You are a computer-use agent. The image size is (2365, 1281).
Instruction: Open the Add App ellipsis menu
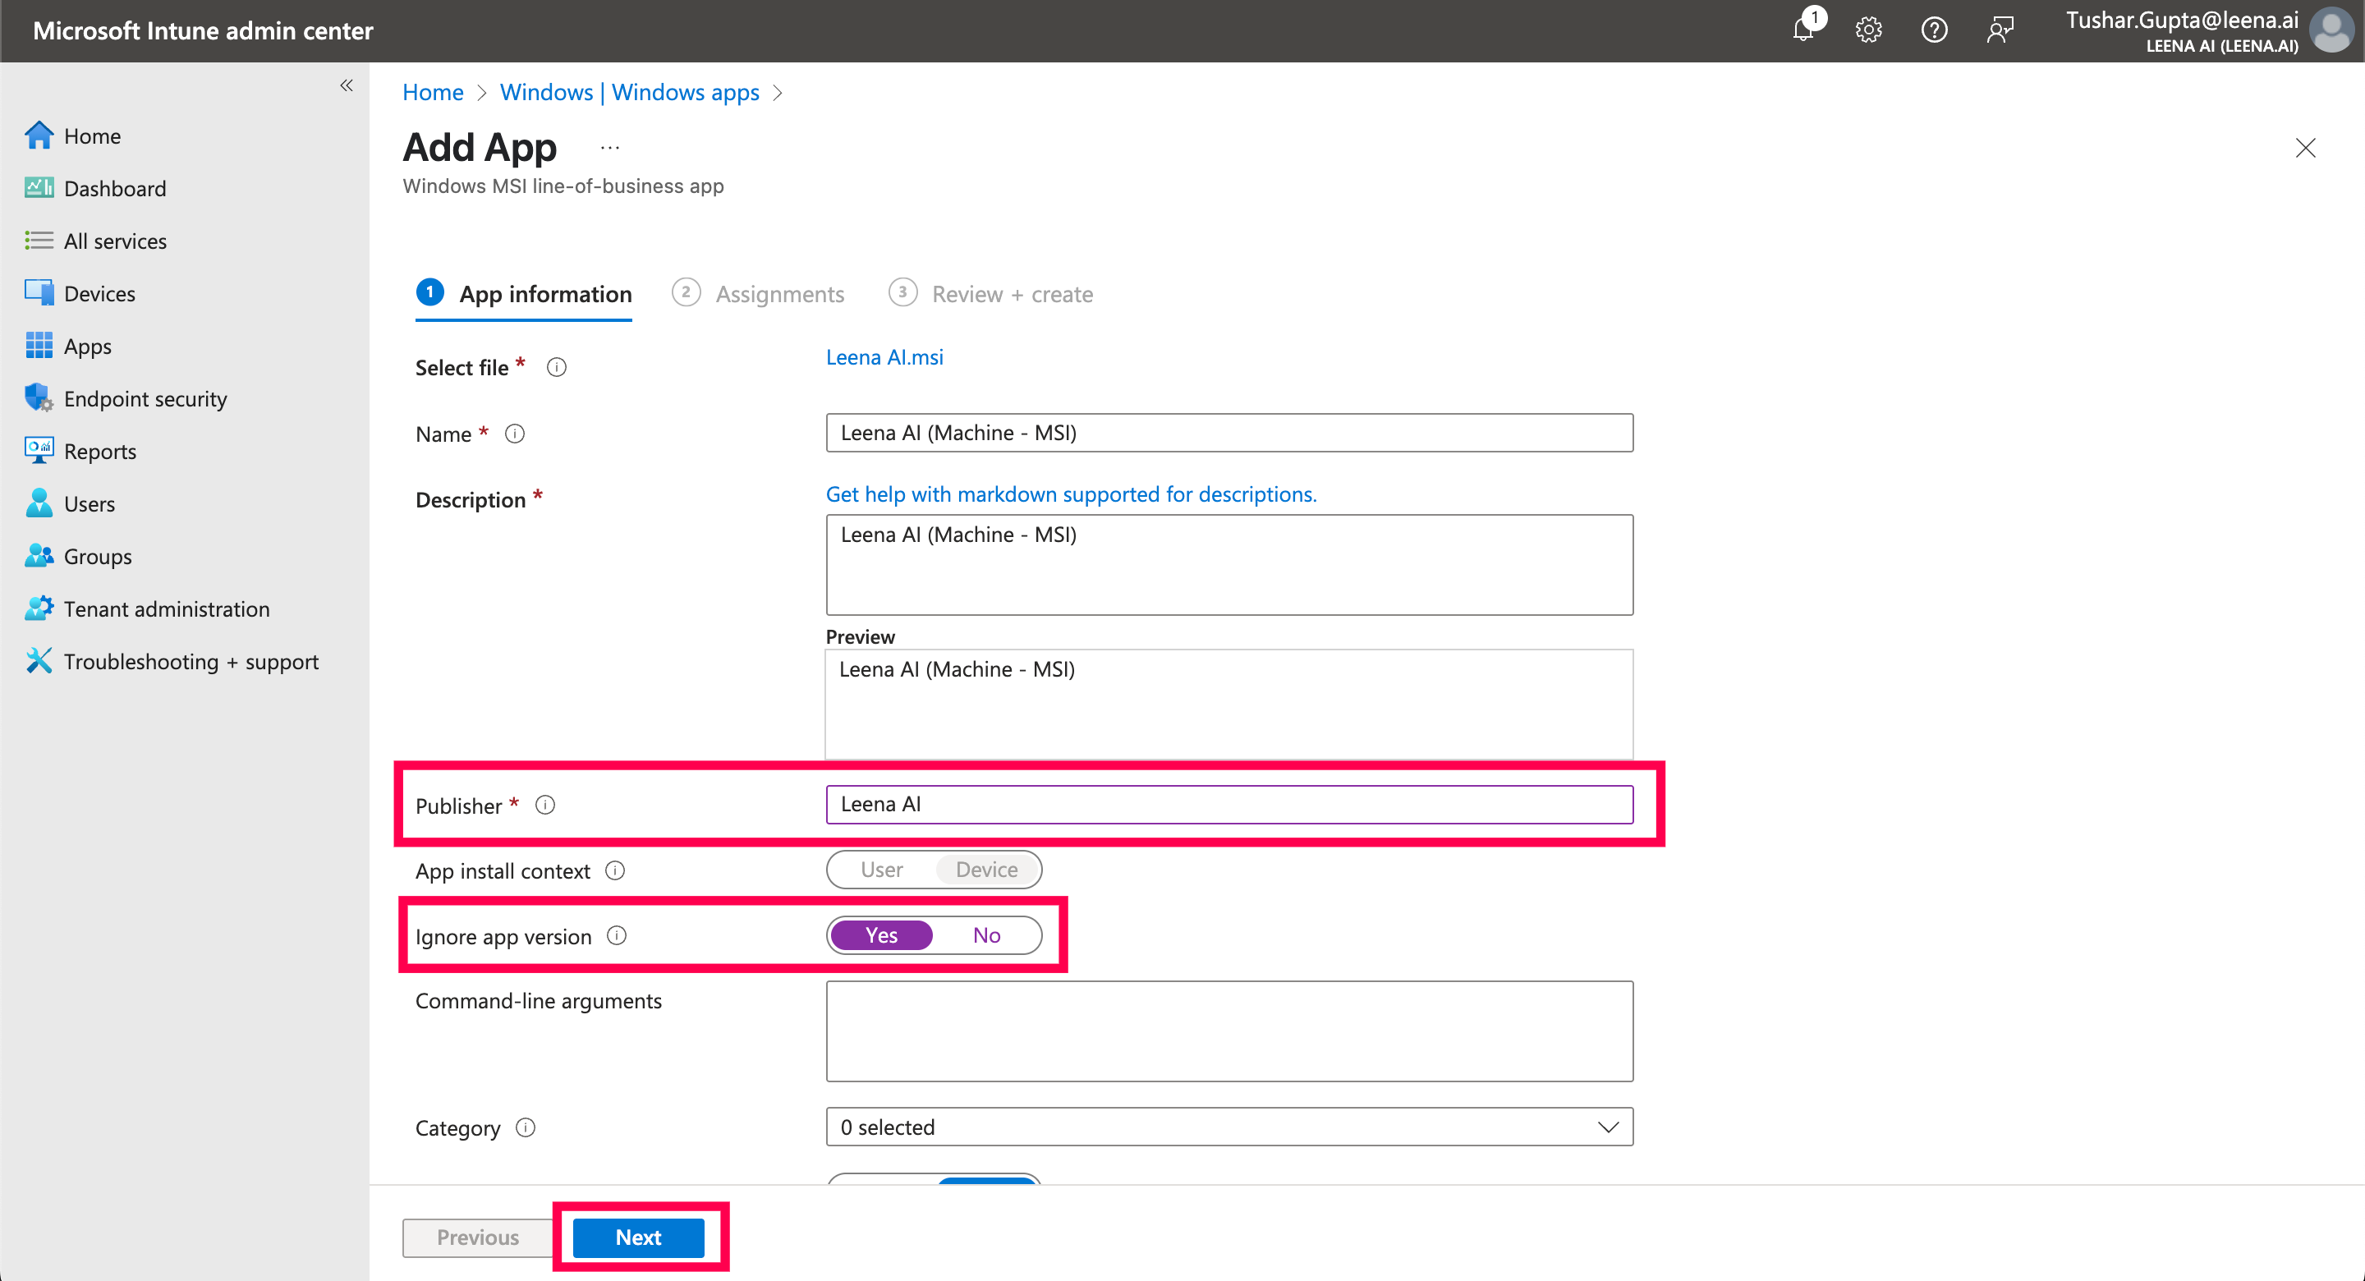pos(609,147)
